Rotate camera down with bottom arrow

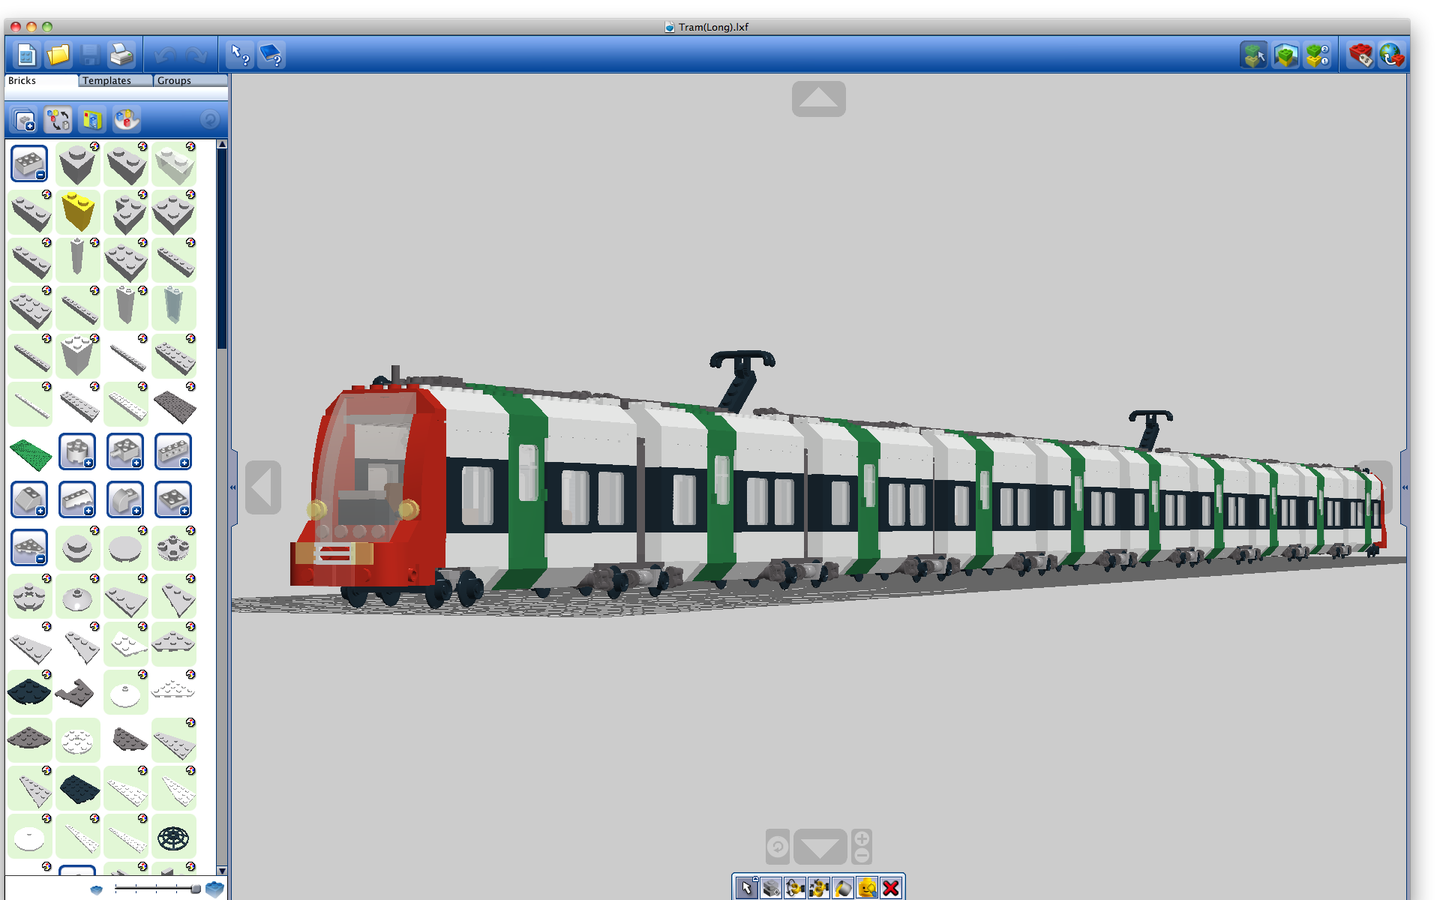(820, 847)
